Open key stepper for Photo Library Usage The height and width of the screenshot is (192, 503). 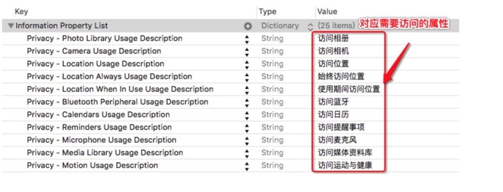[x=247, y=39]
